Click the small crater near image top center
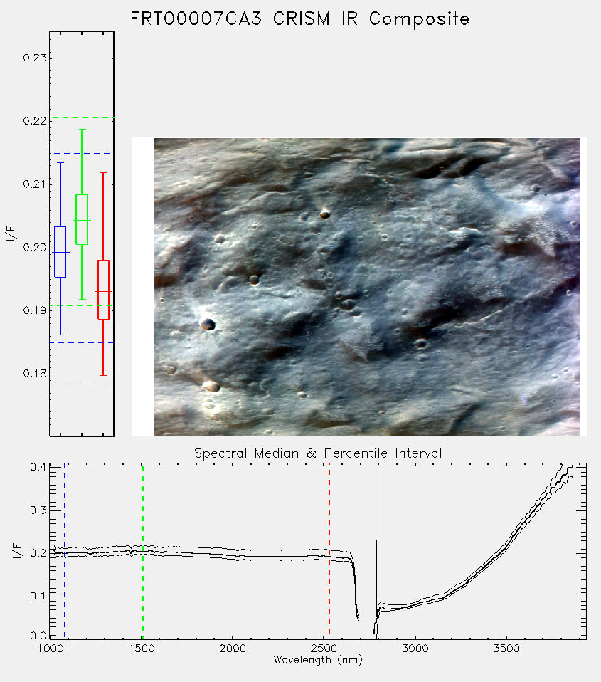The image size is (601, 682). point(324,214)
